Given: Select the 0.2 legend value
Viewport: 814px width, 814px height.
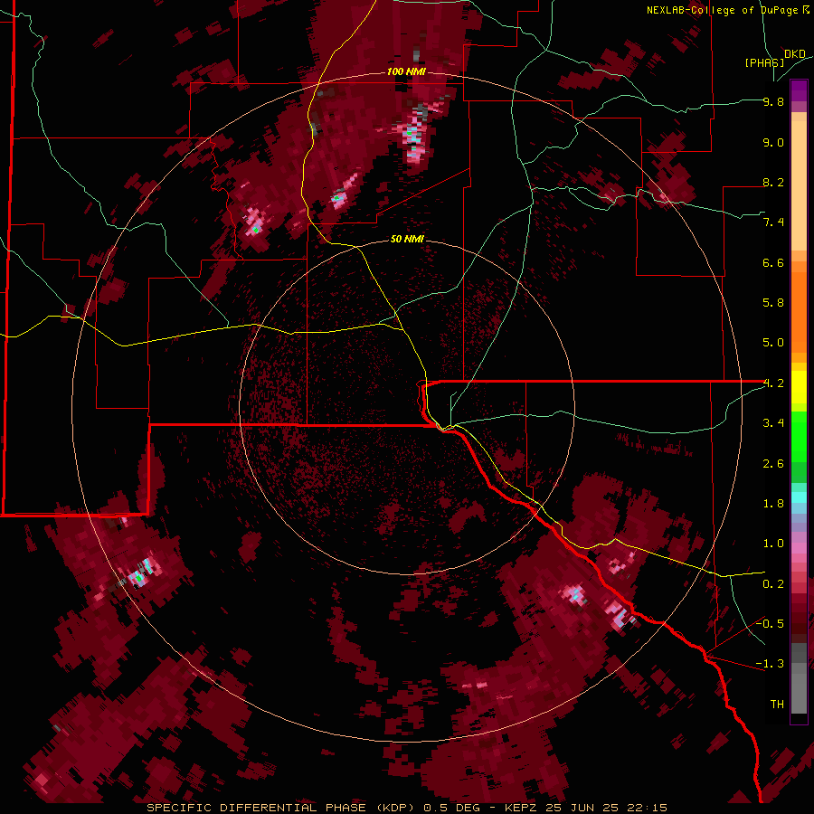Looking at the screenshot, I should tap(773, 584).
